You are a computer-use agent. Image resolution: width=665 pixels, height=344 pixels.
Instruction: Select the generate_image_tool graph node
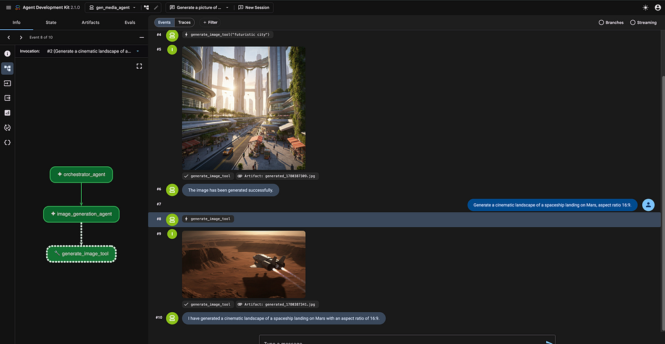point(81,254)
